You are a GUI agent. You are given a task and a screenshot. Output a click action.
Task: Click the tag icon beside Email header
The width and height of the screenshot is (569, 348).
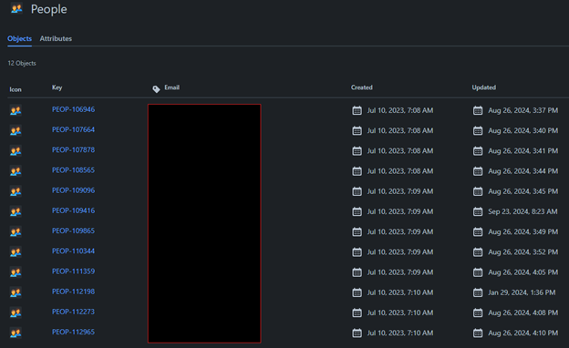coord(156,89)
